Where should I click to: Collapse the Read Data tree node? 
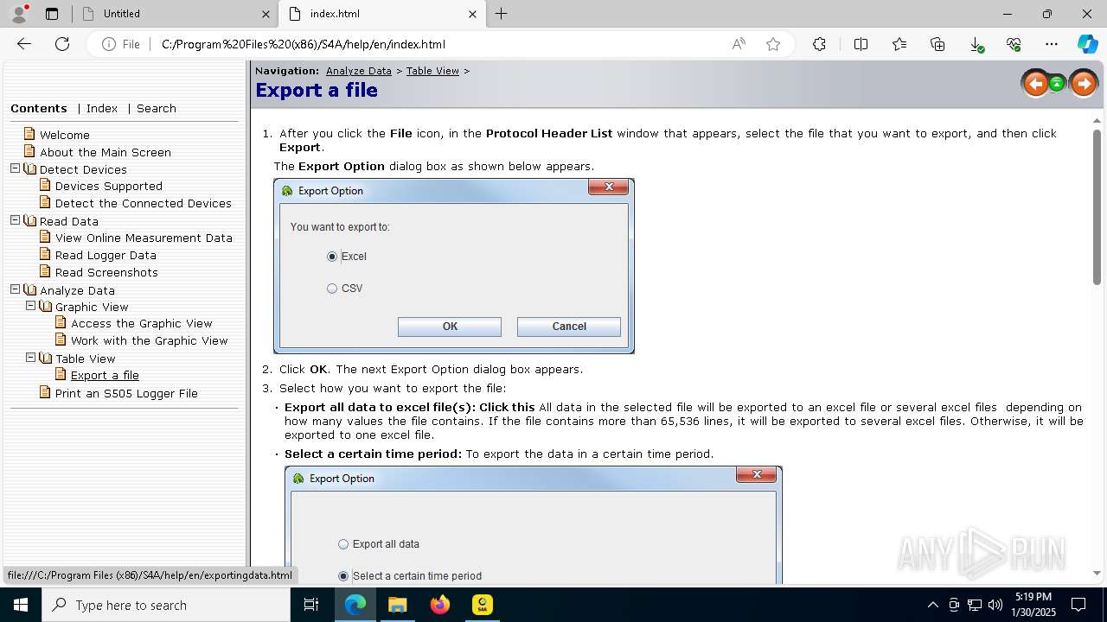[x=15, y=220]
